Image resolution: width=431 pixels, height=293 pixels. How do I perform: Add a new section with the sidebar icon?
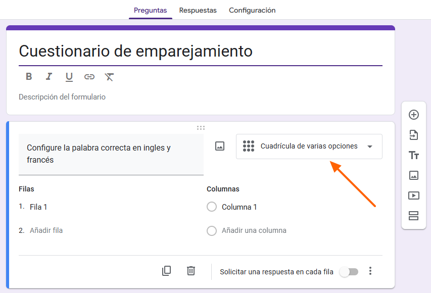click(413, 216)
